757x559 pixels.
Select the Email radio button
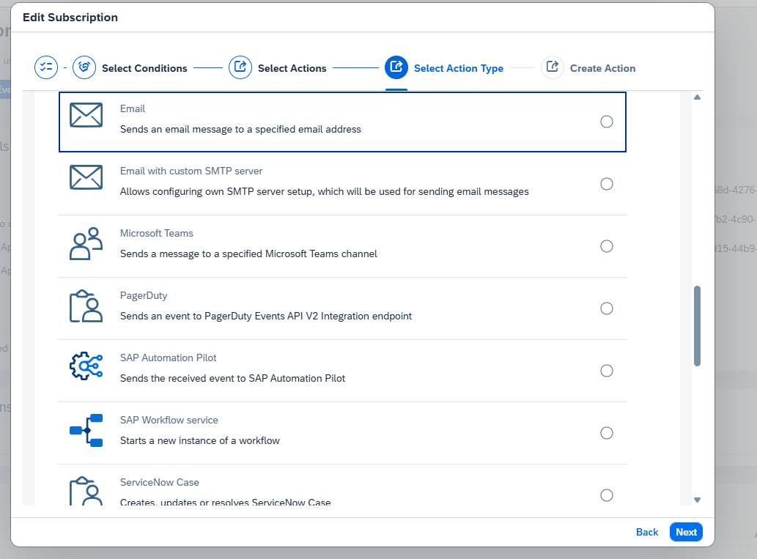coord(607,122)
